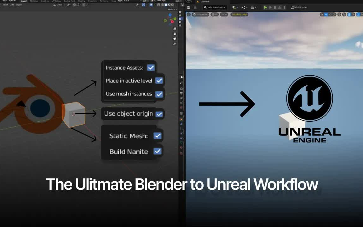
Task: Toggle the Instance Assets checkbox
Action: pyautogui.click(x=151, y=68)
